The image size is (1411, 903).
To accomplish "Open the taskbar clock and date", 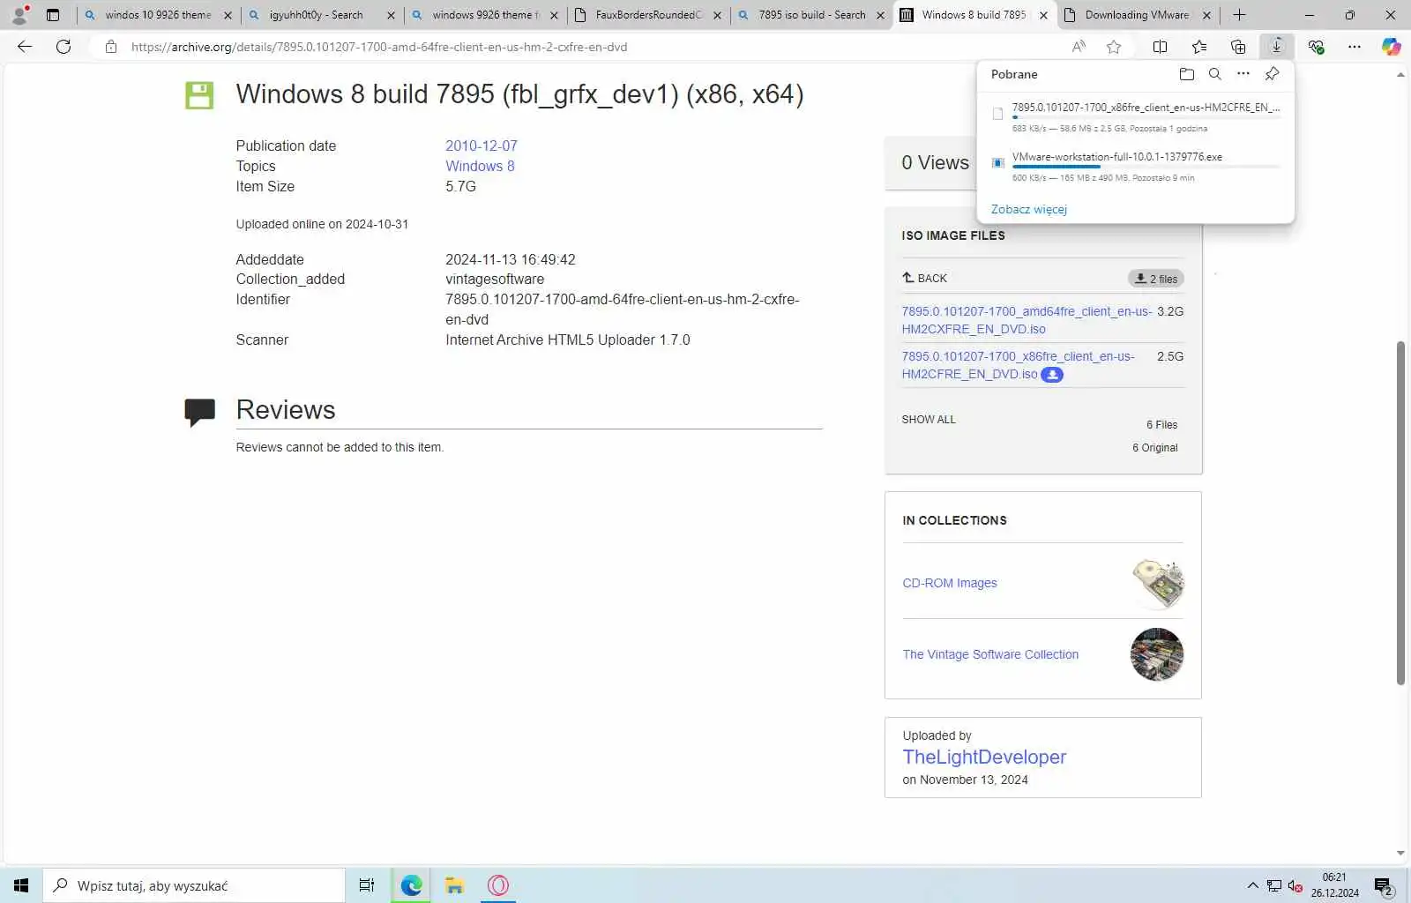I will pos(1334,885).
